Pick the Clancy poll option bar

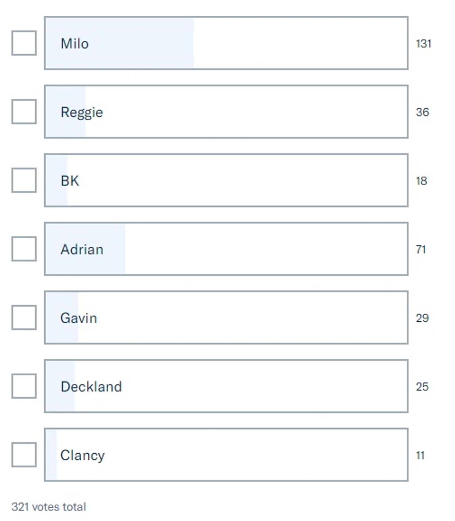(x=226, y=454)
